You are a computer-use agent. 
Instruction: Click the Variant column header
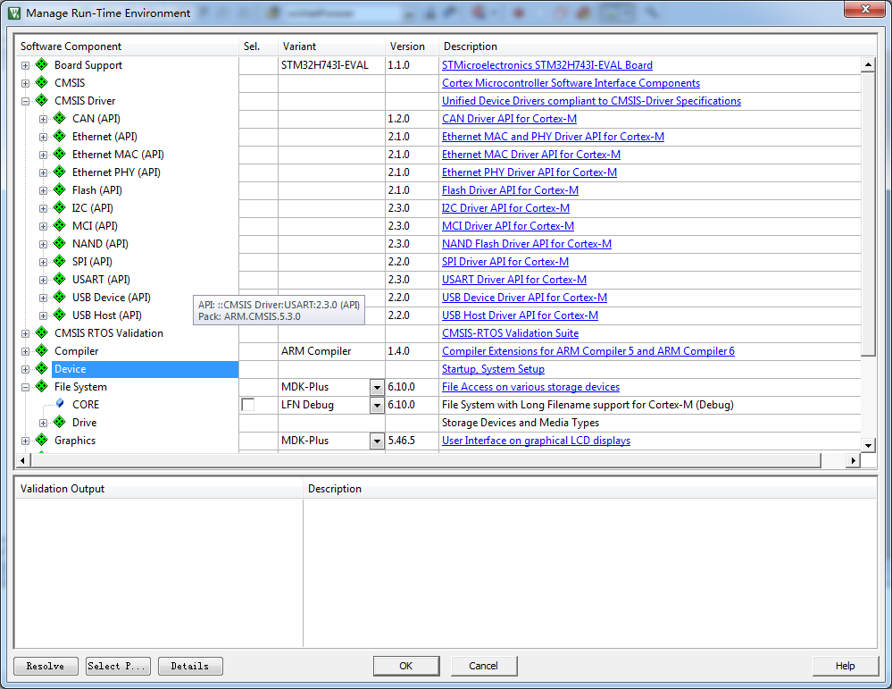331,46
